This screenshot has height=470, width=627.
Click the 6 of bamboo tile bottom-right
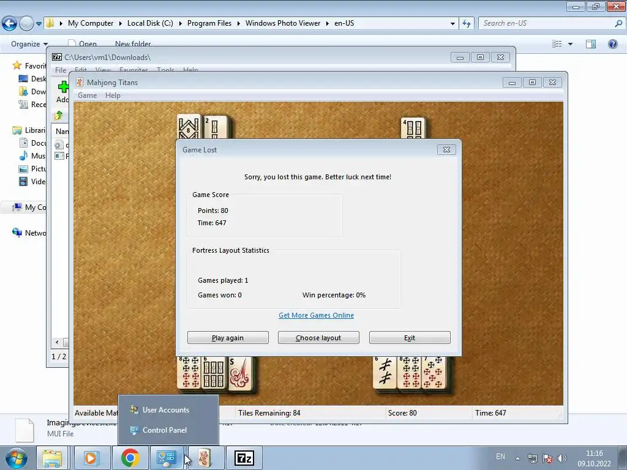[x=385, y=372]
